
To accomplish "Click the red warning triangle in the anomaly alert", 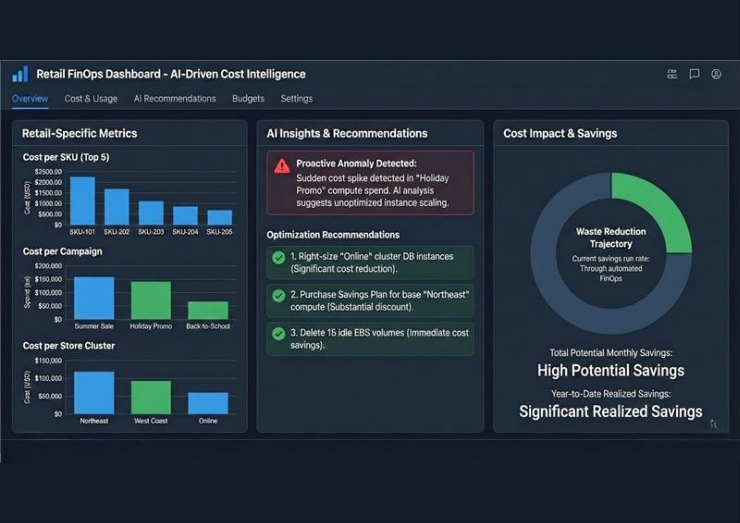I will [282, 166].
